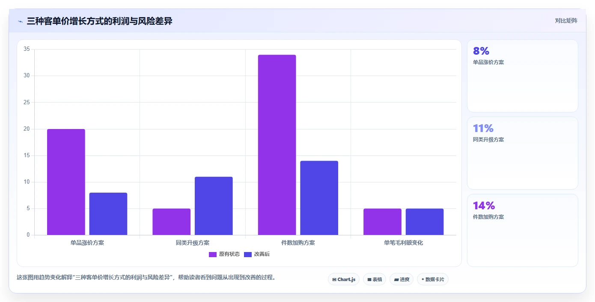Click the tallest purple bar for 件数加购方案

pyautogui.click(x=277, y=145)
